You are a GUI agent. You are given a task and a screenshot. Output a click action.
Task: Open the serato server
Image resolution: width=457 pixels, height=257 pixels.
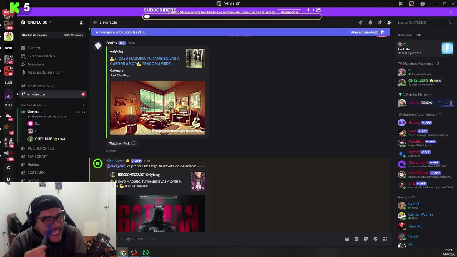[x=9, y=48]
